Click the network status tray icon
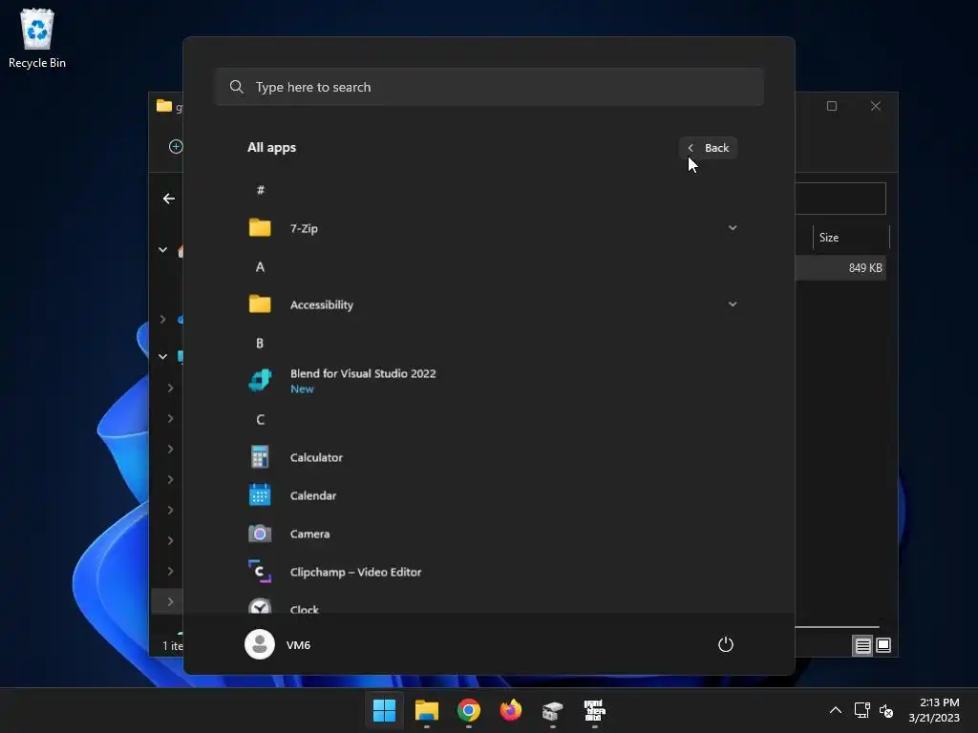Image resolution: width=978 pixels, height=733 pixels. point(861,710)
